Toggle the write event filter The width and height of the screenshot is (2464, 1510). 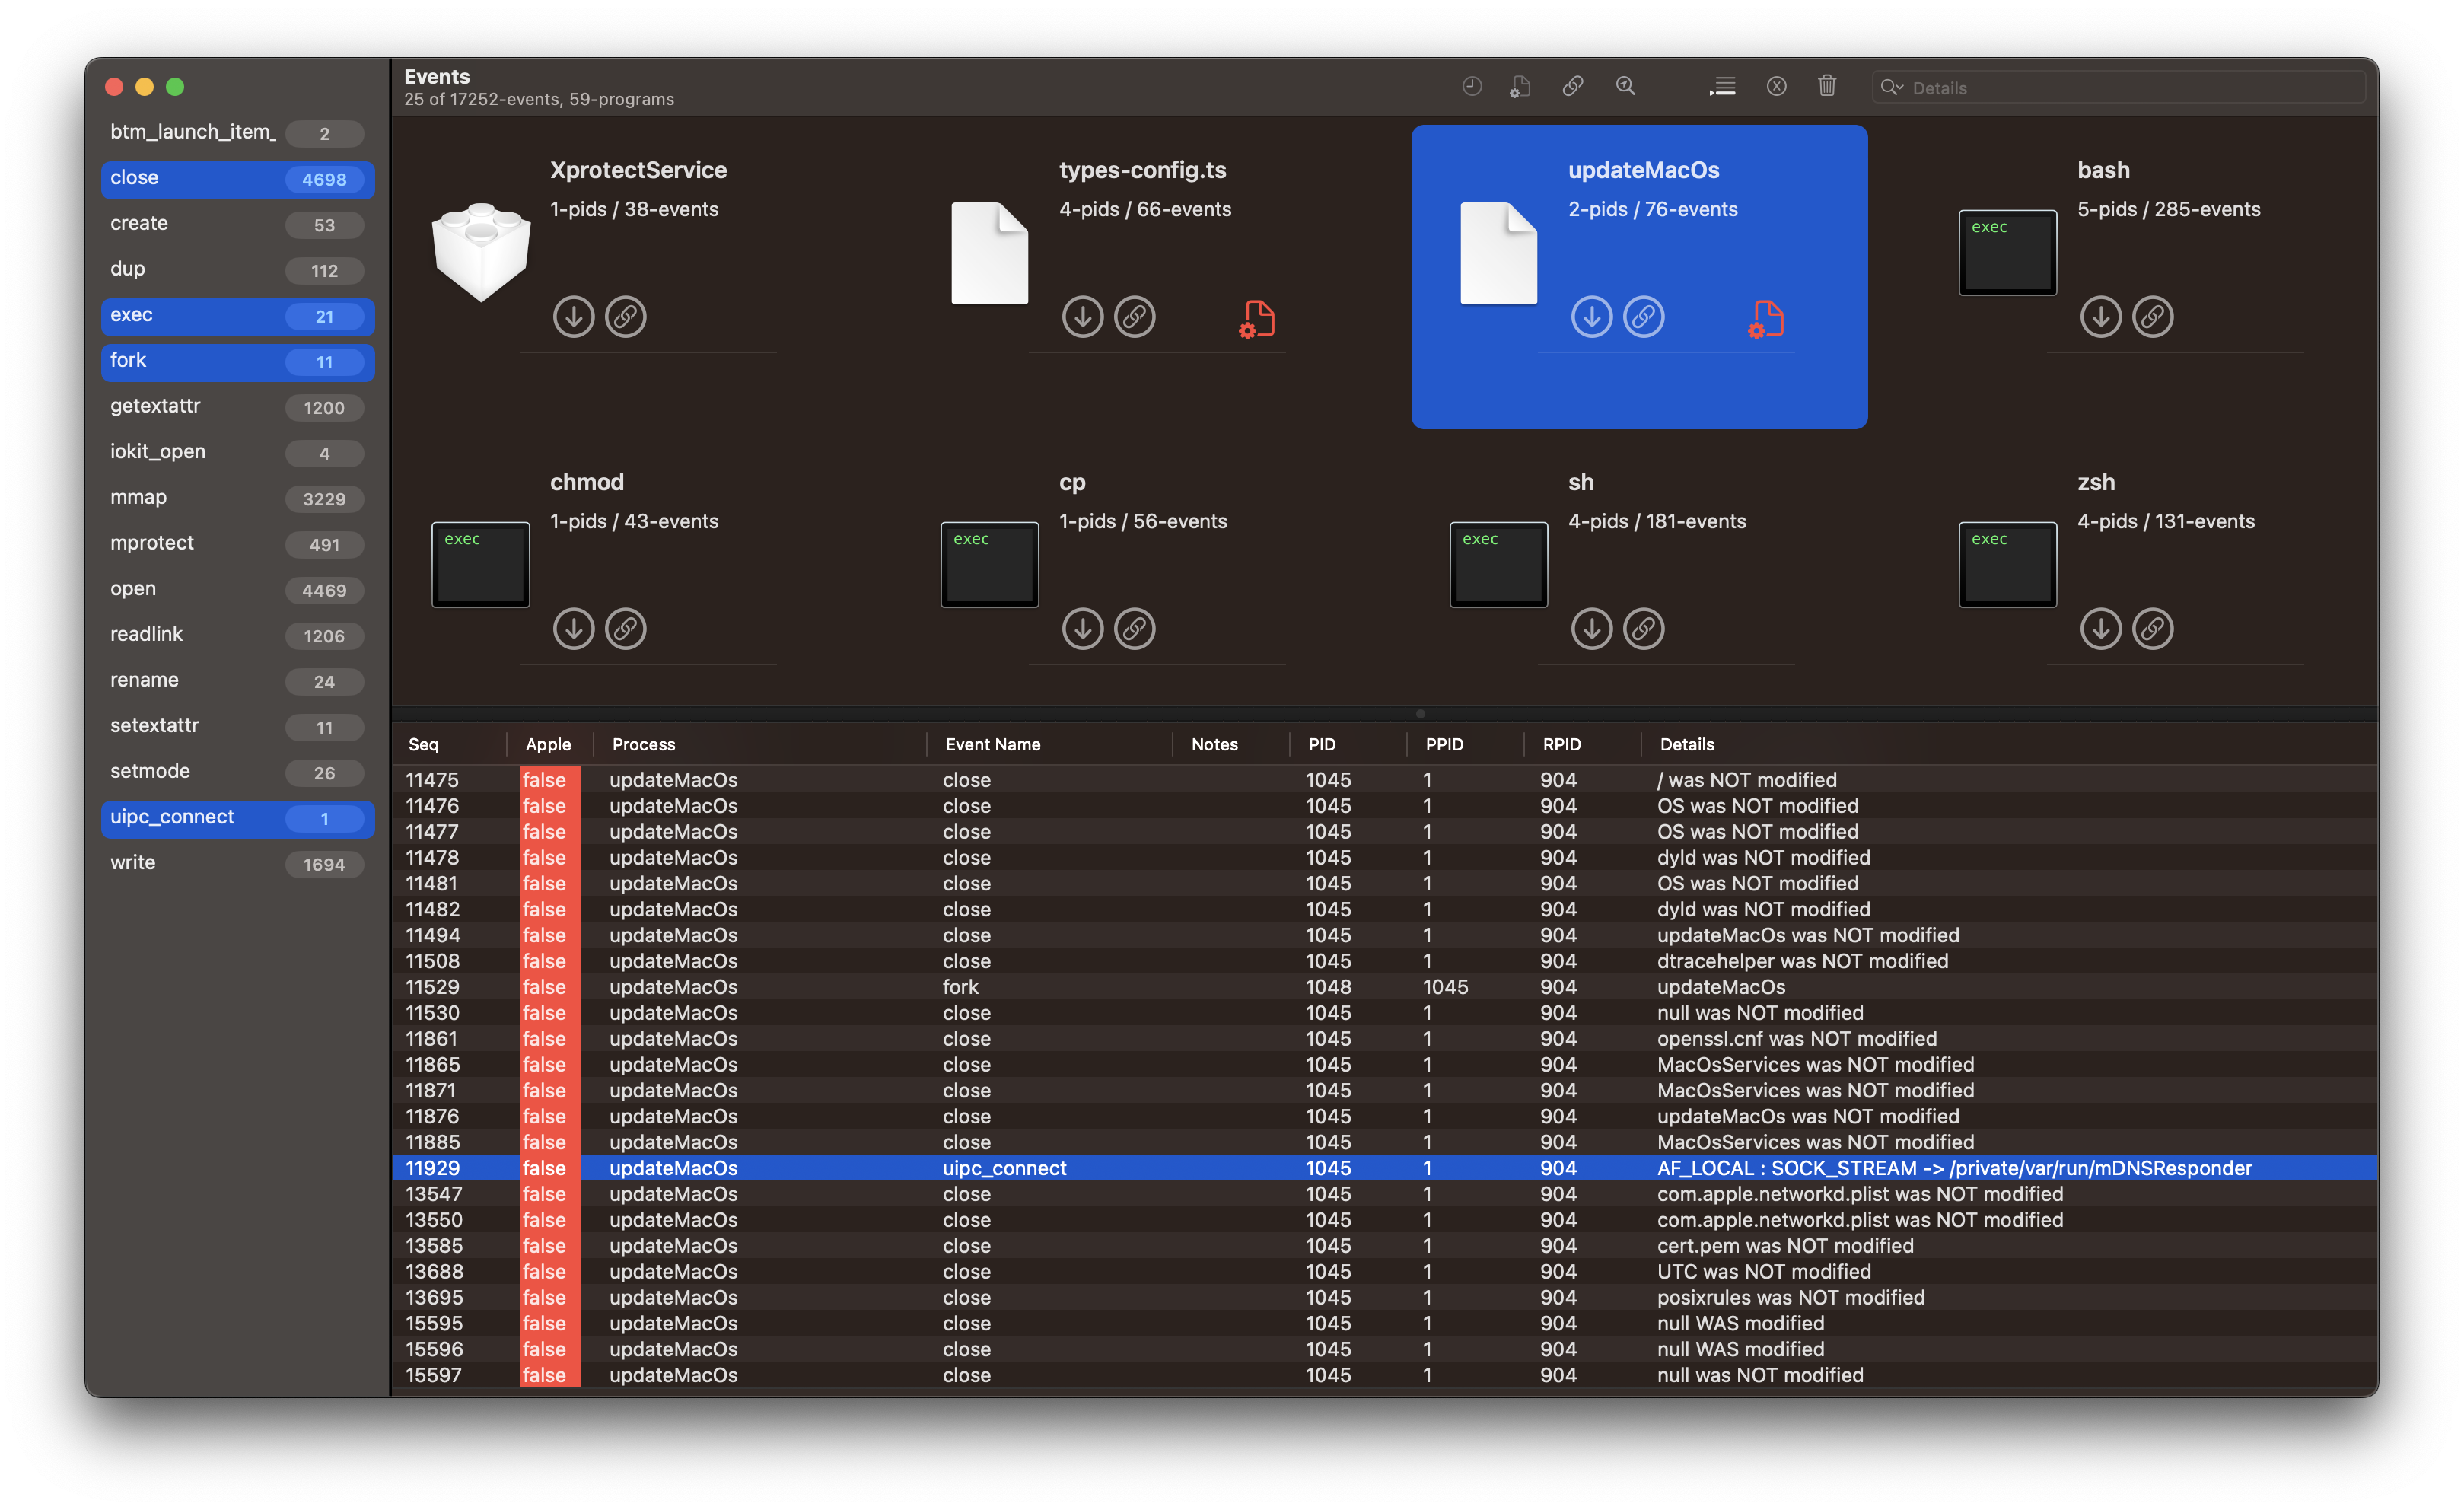click(x=238, y=864)
